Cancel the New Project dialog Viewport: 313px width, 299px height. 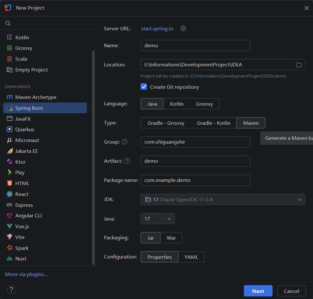click(291, 291)
